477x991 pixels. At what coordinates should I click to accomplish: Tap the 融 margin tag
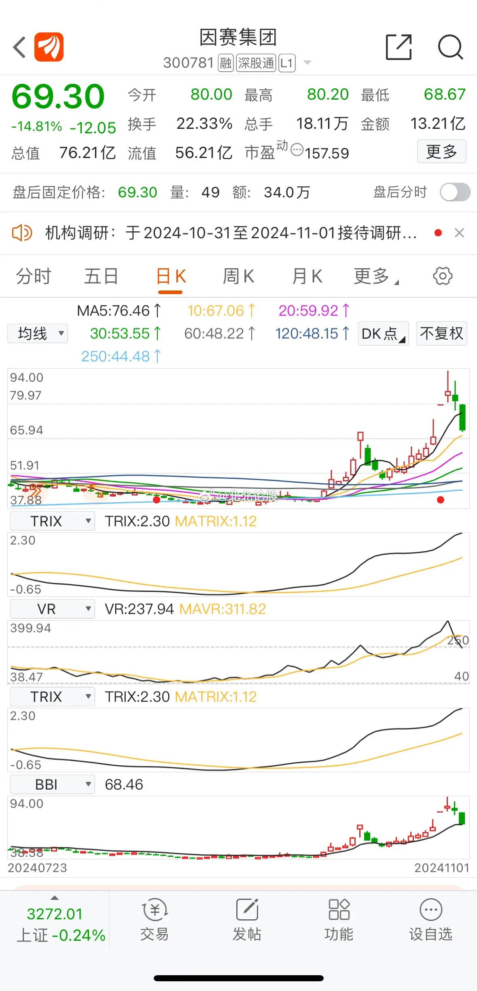tap(226, 63)
